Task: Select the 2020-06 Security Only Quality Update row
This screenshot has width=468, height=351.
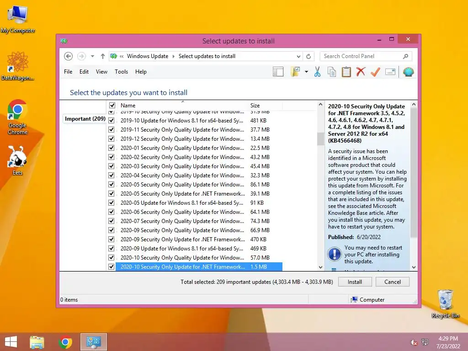Action: pyautogui.click(x=195, y=212)
